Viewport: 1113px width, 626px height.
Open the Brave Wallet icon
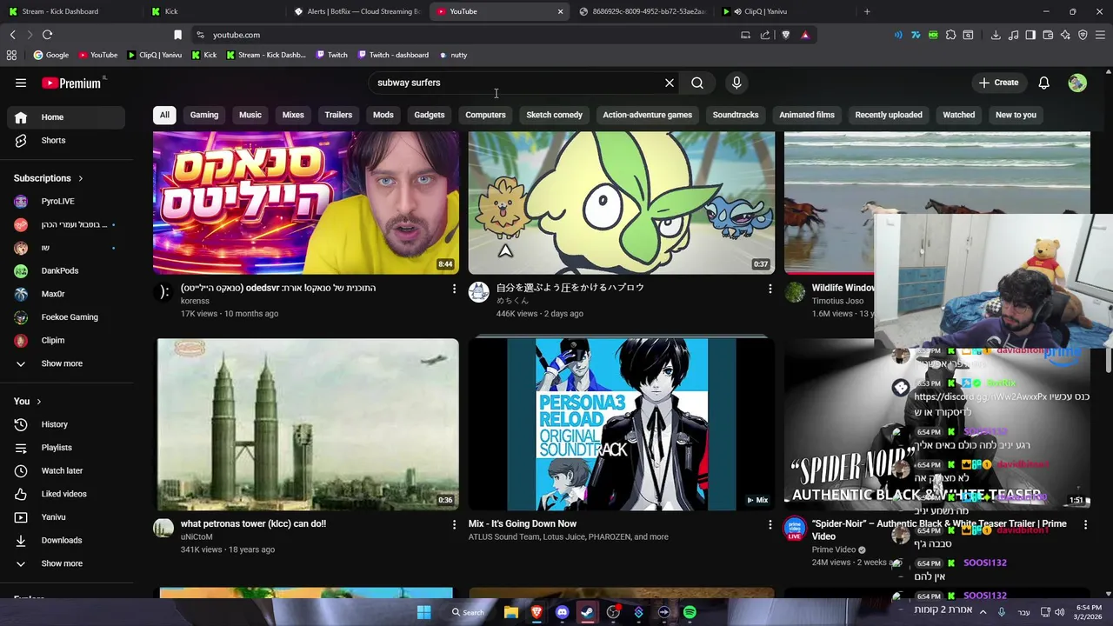coord(1048,35)
